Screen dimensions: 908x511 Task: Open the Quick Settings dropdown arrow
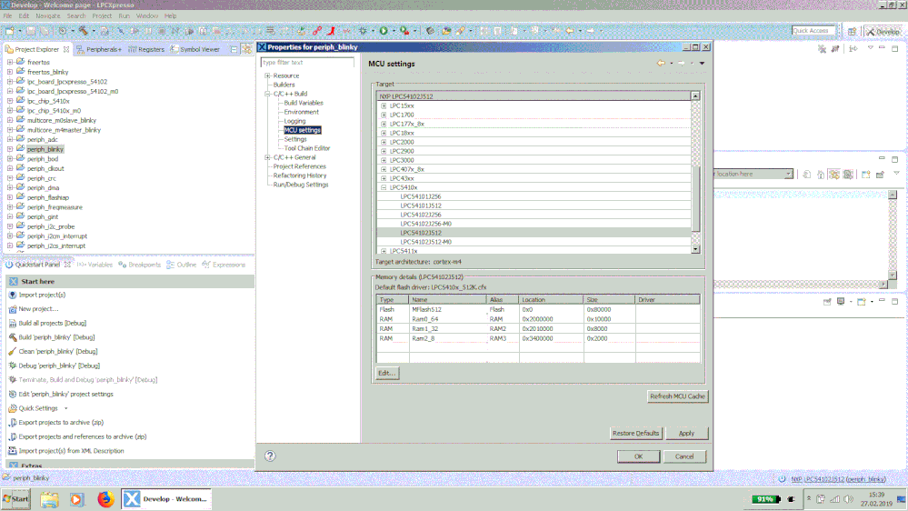click(x=66, y=408)
